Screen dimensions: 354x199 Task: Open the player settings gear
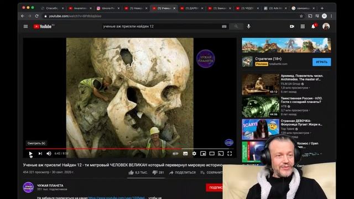[x=194, y=154]
